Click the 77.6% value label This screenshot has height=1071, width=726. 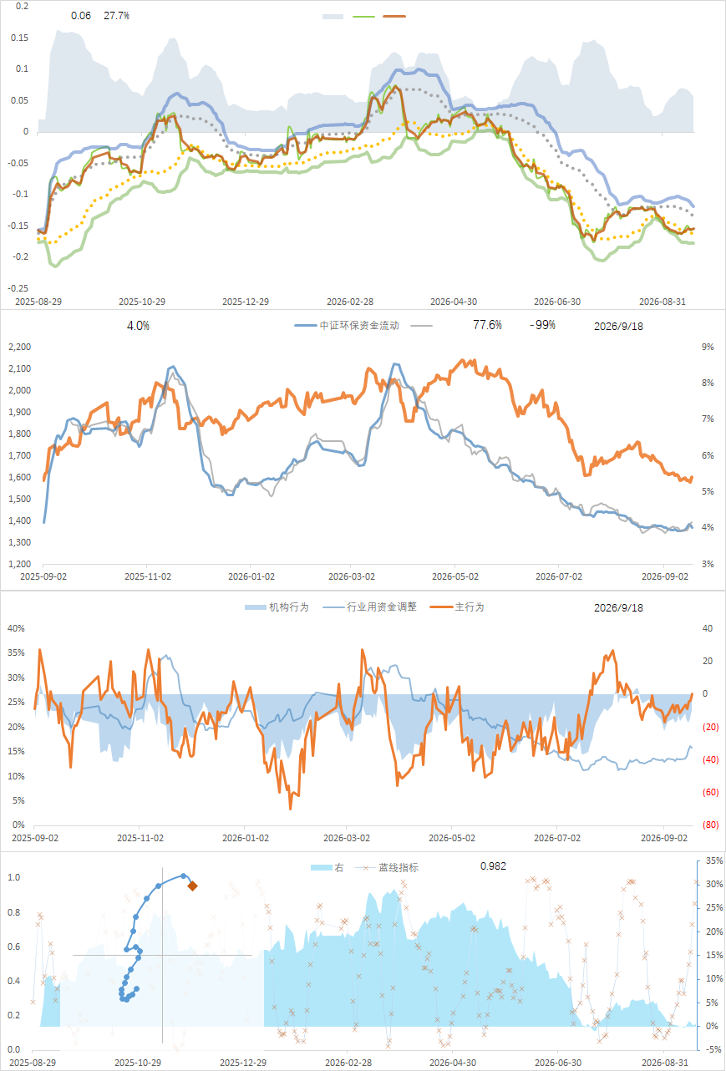click(487, 325)
